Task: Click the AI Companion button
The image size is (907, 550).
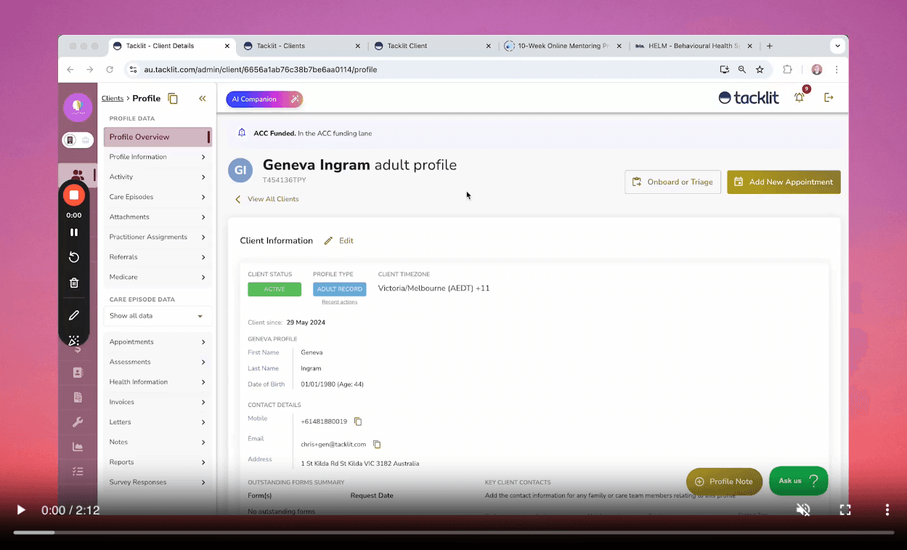Action: pos(264,99)
